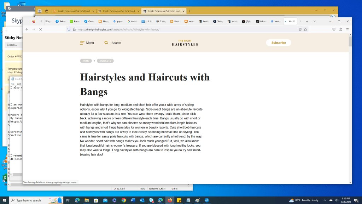362x204 pixels.
Task: Open a new Firefox tab with the plus icon
Action: tap(307, 21)
